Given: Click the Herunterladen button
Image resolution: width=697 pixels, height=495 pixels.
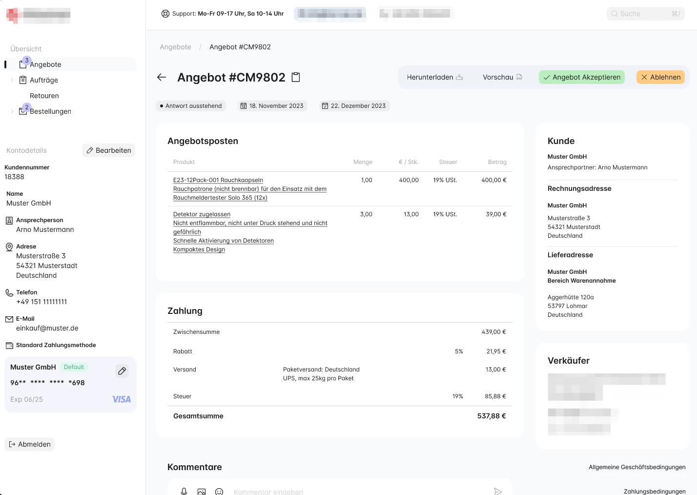Looking at the screenshot, I should [435, 77].
